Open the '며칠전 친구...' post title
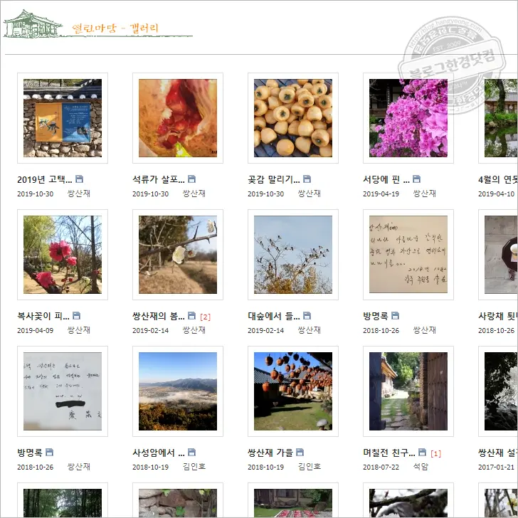The width and height of the screenshot is (518, 518). [x=389, y=453]
